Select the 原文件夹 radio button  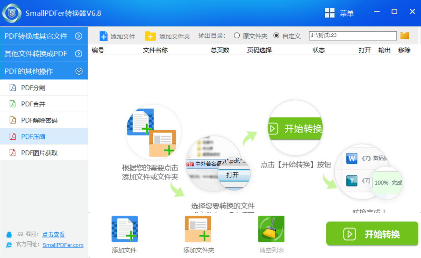tap(237, 35)
